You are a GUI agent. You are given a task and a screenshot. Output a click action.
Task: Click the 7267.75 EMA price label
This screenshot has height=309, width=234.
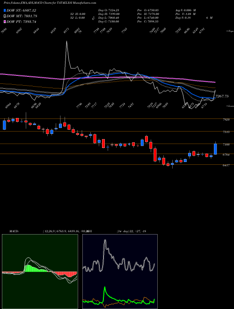tap(222, 96)
